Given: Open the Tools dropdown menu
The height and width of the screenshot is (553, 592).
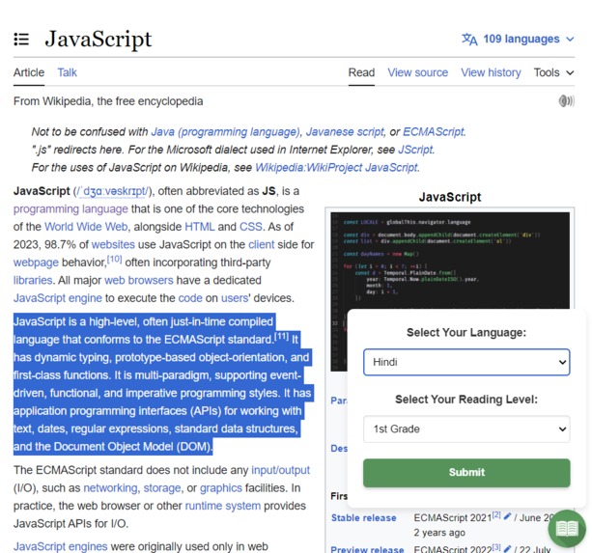Looking at the screenshot, I should (554, 72).
